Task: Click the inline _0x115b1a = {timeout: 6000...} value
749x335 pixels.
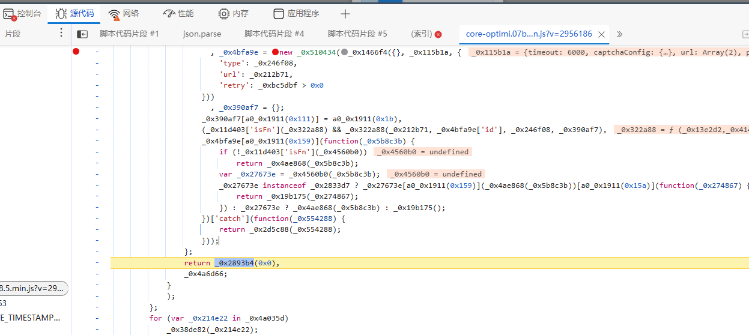Action: (608, 53)
